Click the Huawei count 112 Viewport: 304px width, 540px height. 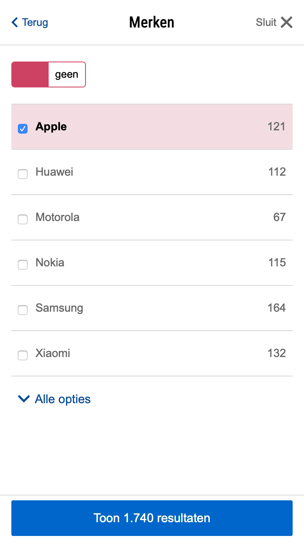(x=277, y=172)
